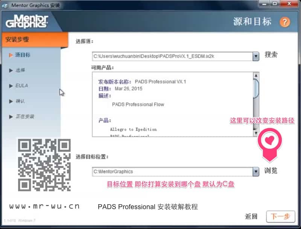This screenshot has width=301, height=229.
Task: Click the orange arrow beside 源目标
Action: (x=11, y=55)
